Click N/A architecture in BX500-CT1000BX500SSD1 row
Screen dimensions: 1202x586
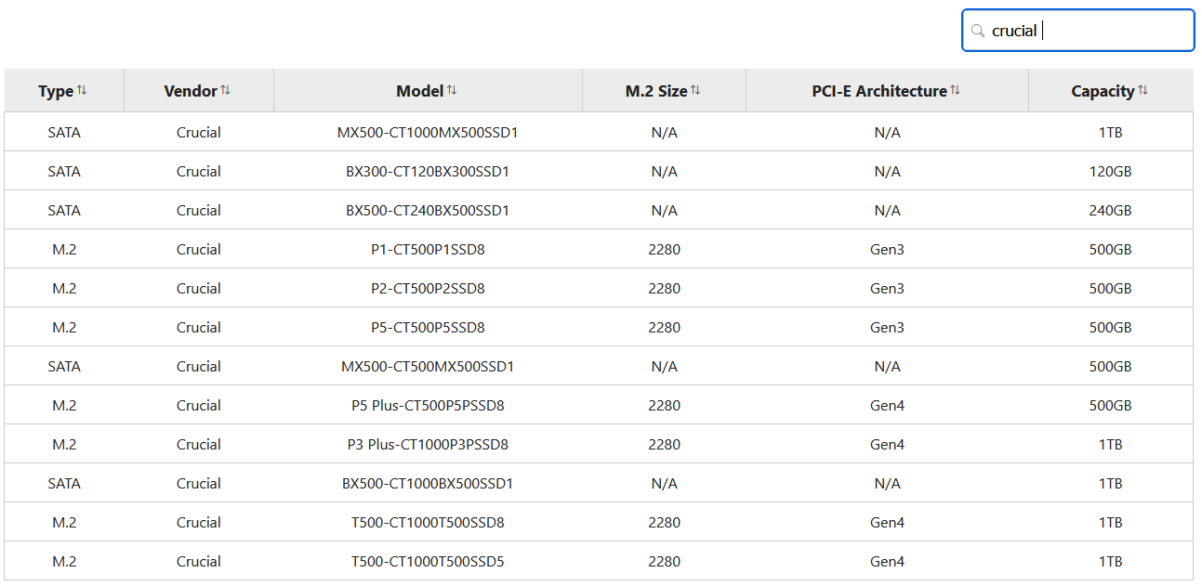[x=887, y=484]
